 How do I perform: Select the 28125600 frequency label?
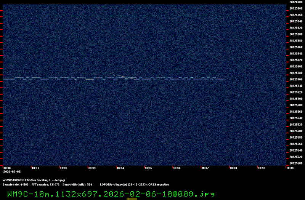tap(296, 131)
